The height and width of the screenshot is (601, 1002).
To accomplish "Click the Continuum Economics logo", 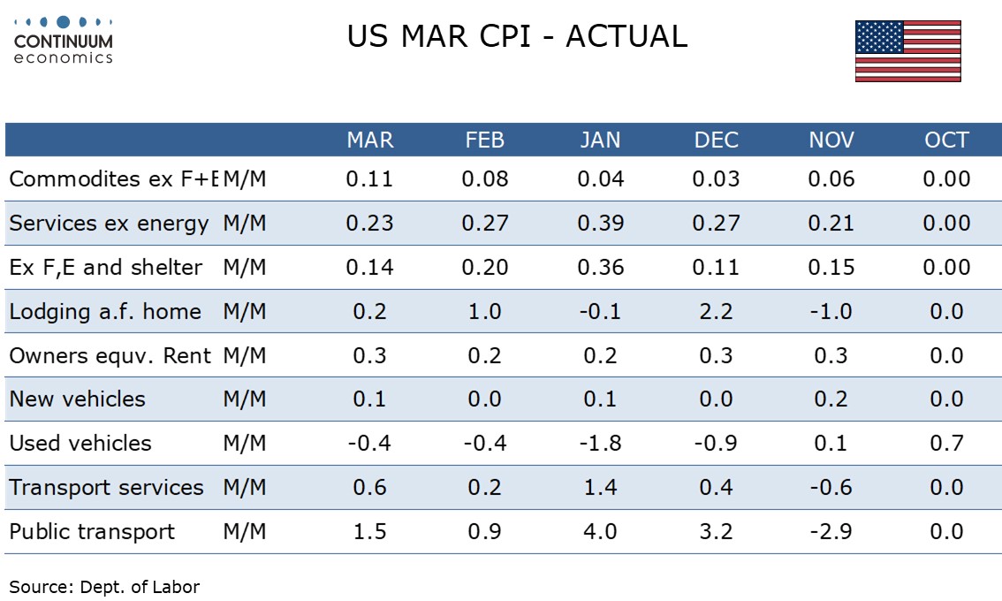I will coord(64,40).
